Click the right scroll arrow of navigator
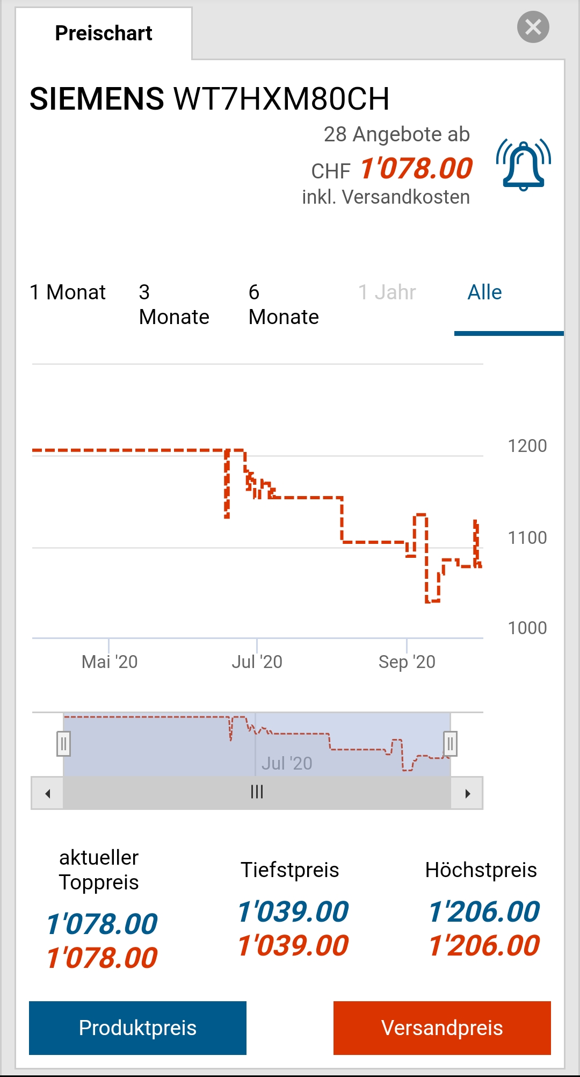This screenshot has height=1077, width=580. (x=467, y=793)
